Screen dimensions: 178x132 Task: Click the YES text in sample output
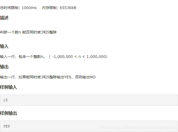(x=6, y=126)
